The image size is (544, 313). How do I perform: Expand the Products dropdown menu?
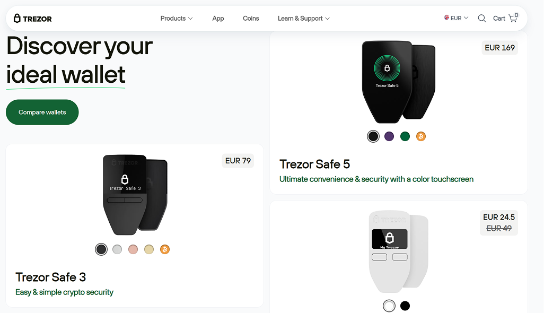pos(176,19)
